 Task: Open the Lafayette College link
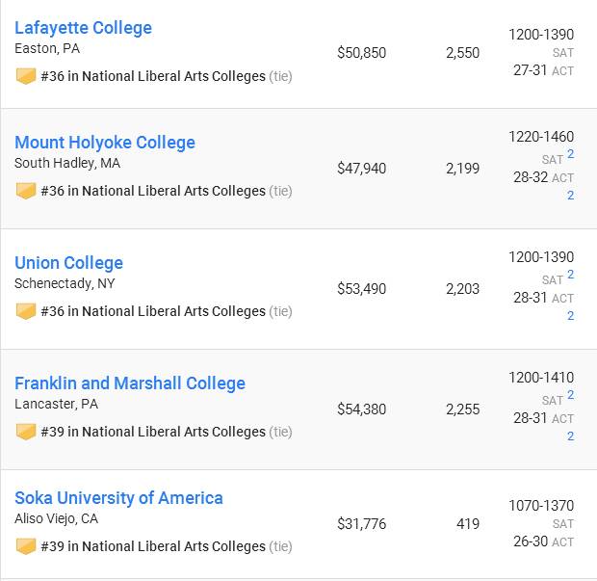point(83,28)
